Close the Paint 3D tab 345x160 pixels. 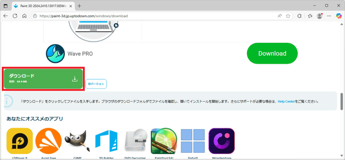click(71, 6)
